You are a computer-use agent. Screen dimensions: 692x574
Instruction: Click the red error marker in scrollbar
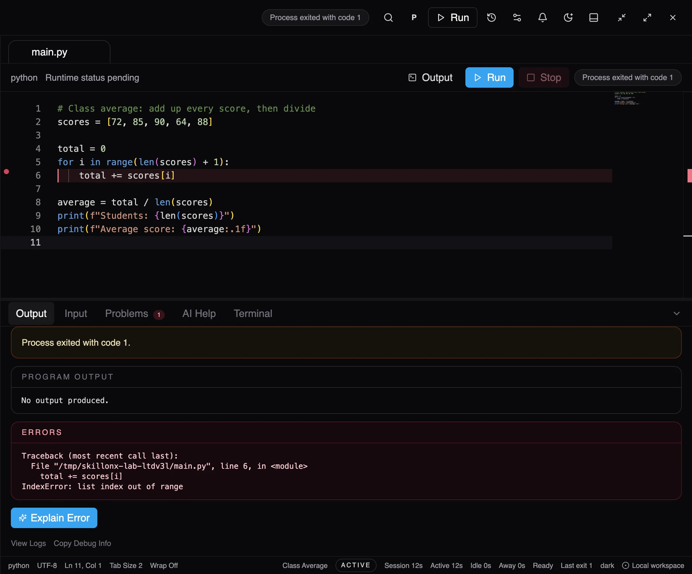689,175
